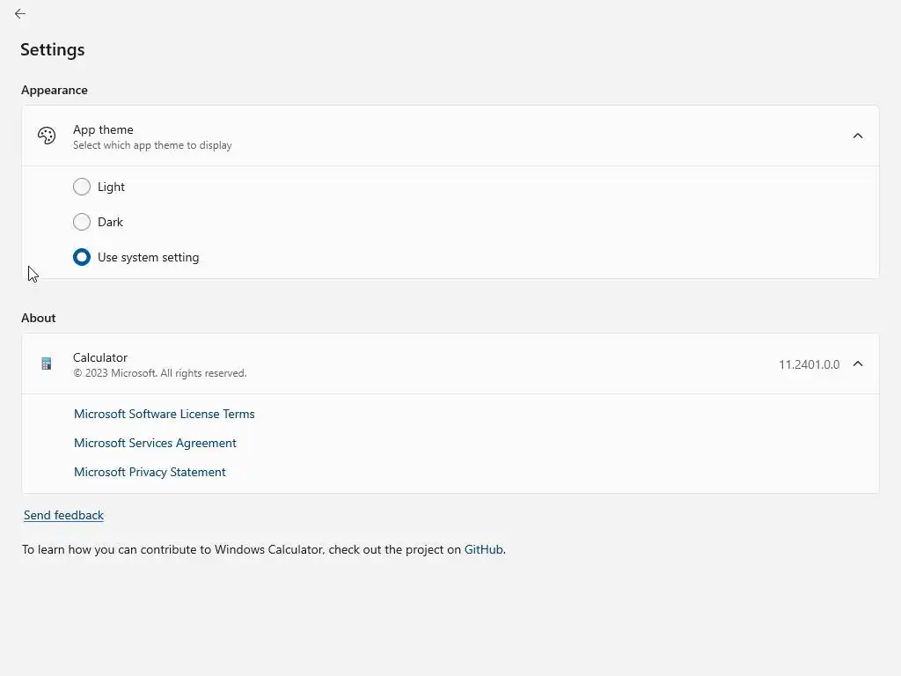Viewport: 901px width, 676px height.
Task: Open Microsoft Privacy Statement link
Action: click(150, 472)
